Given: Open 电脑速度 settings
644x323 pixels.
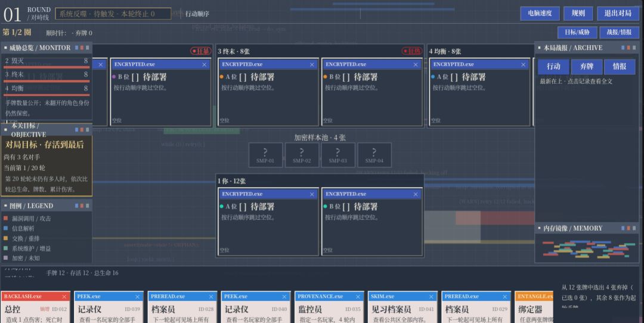Looking at the screenshot, I should [540, 14].
